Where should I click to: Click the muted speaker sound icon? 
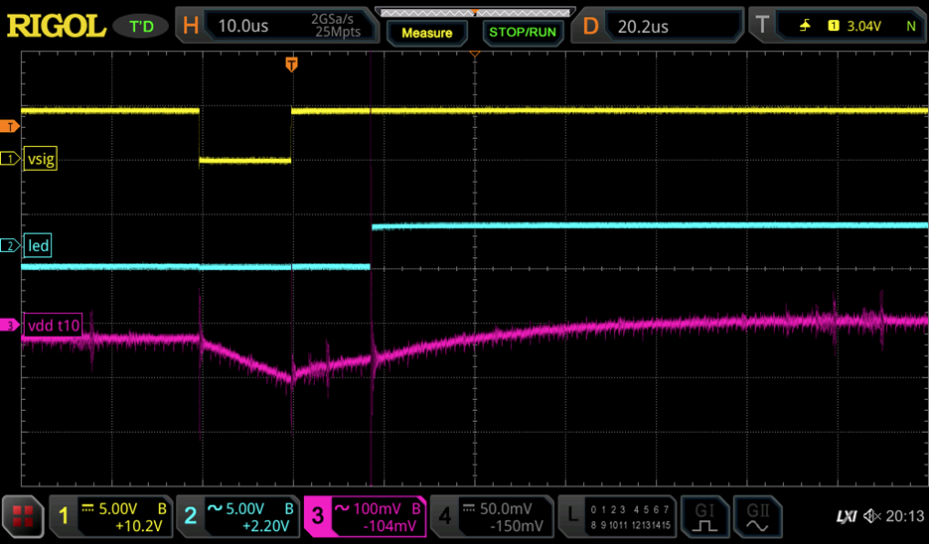click(x=871, y=516)
